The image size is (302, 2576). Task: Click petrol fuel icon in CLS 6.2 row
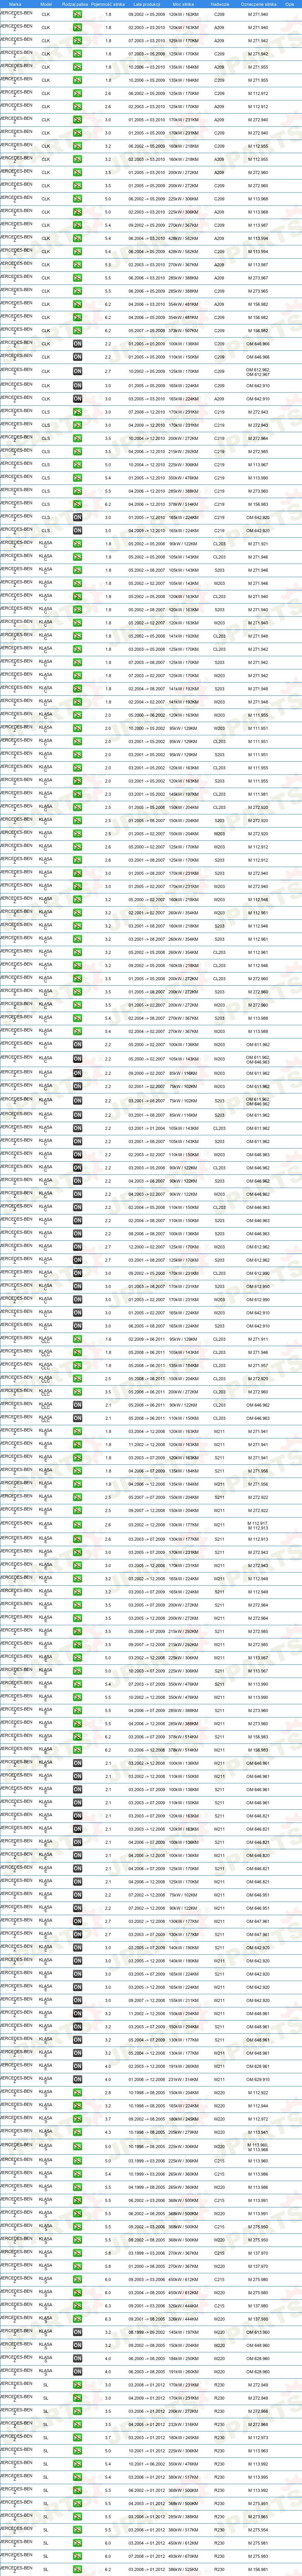coord(78,503)
